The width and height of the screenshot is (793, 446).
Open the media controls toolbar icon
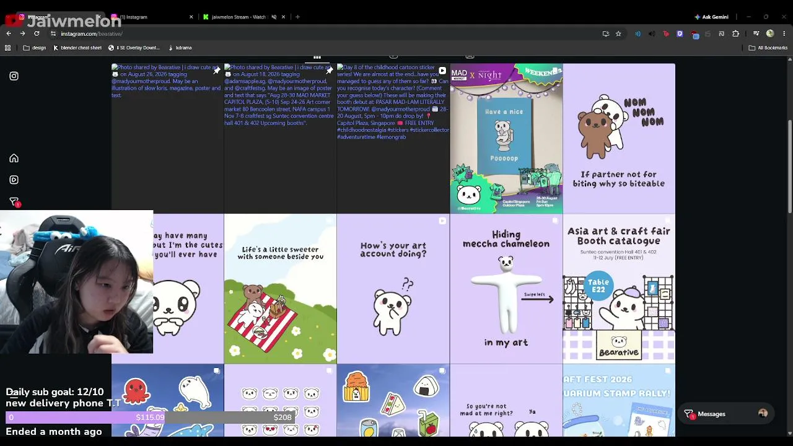click(756, 33)
